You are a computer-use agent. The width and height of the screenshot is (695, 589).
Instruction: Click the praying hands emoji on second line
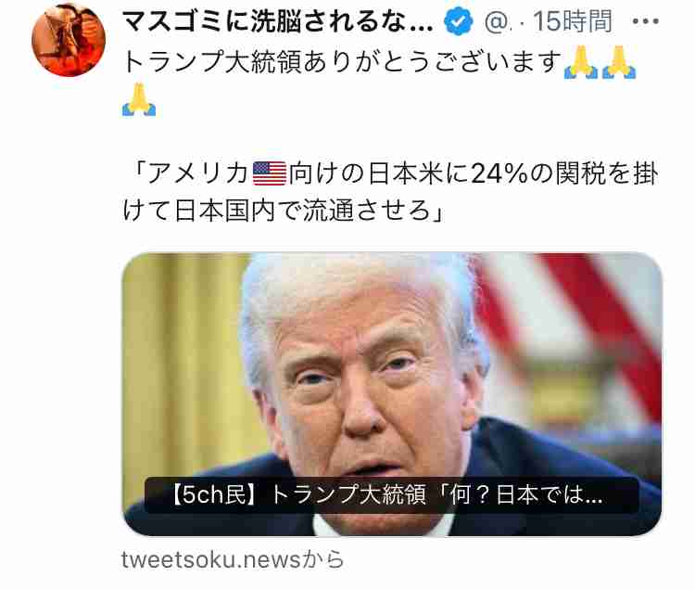coord(139,99)
